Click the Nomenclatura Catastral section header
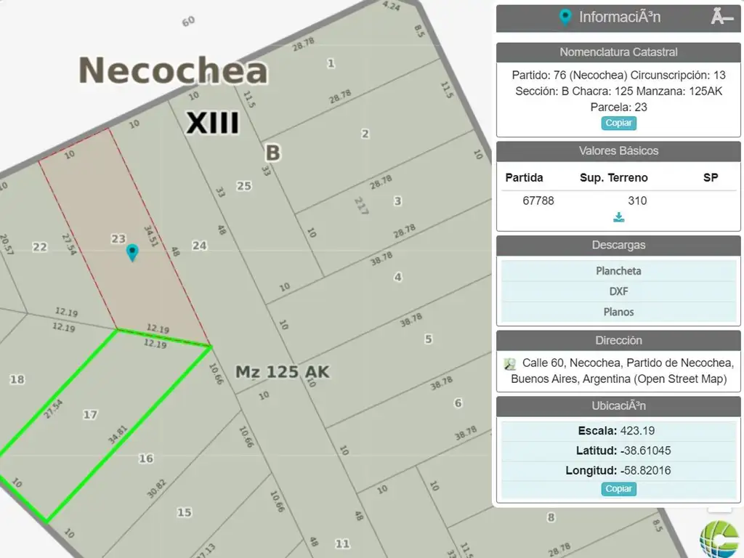744x558 pixels. tap(618, 52)
